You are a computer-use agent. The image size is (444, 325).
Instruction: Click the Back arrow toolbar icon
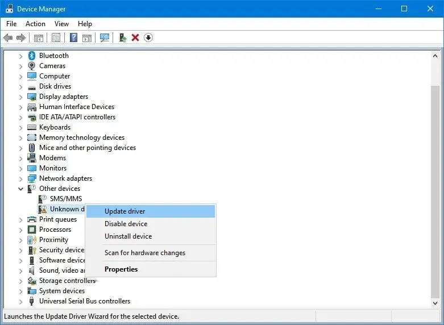(8, 37)
